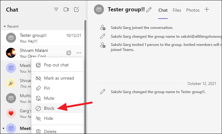Click the chat list vertical scrollbar
This screenshot has width=222, height=134.
point(85,76)
